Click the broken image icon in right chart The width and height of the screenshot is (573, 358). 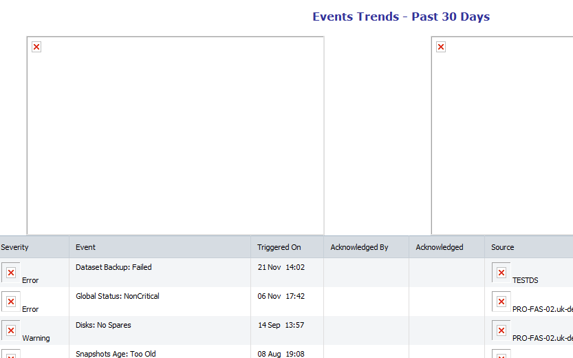coord(441,47)
